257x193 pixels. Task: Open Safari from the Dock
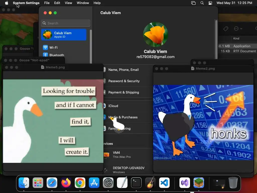52,183
